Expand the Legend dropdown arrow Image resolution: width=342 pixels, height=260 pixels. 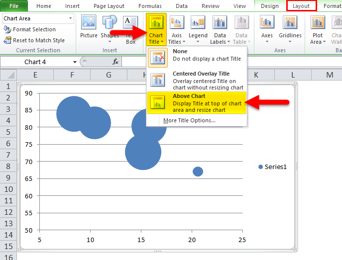tap(198, 42)
